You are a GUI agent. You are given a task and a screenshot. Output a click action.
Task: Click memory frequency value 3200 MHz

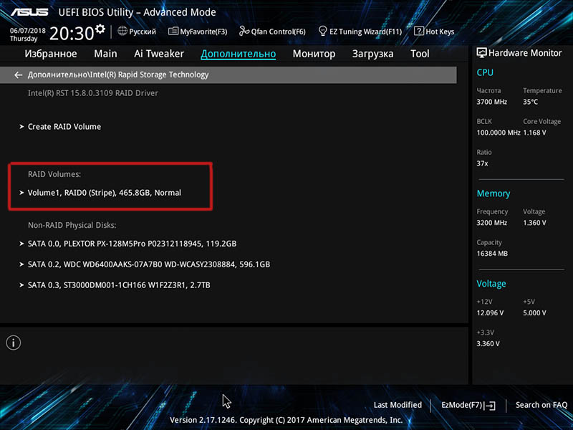tap(492, 223)
